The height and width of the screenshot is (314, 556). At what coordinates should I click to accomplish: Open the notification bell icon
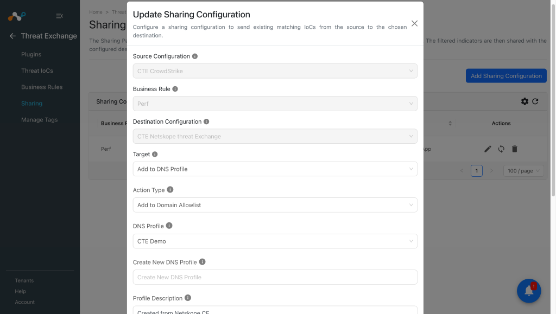529,291
